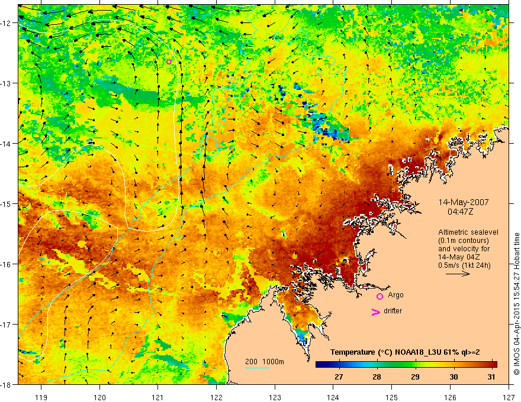
Task: Click the '14-May-2007' date text
Action: pyautogui.click(x=464, y=202)
